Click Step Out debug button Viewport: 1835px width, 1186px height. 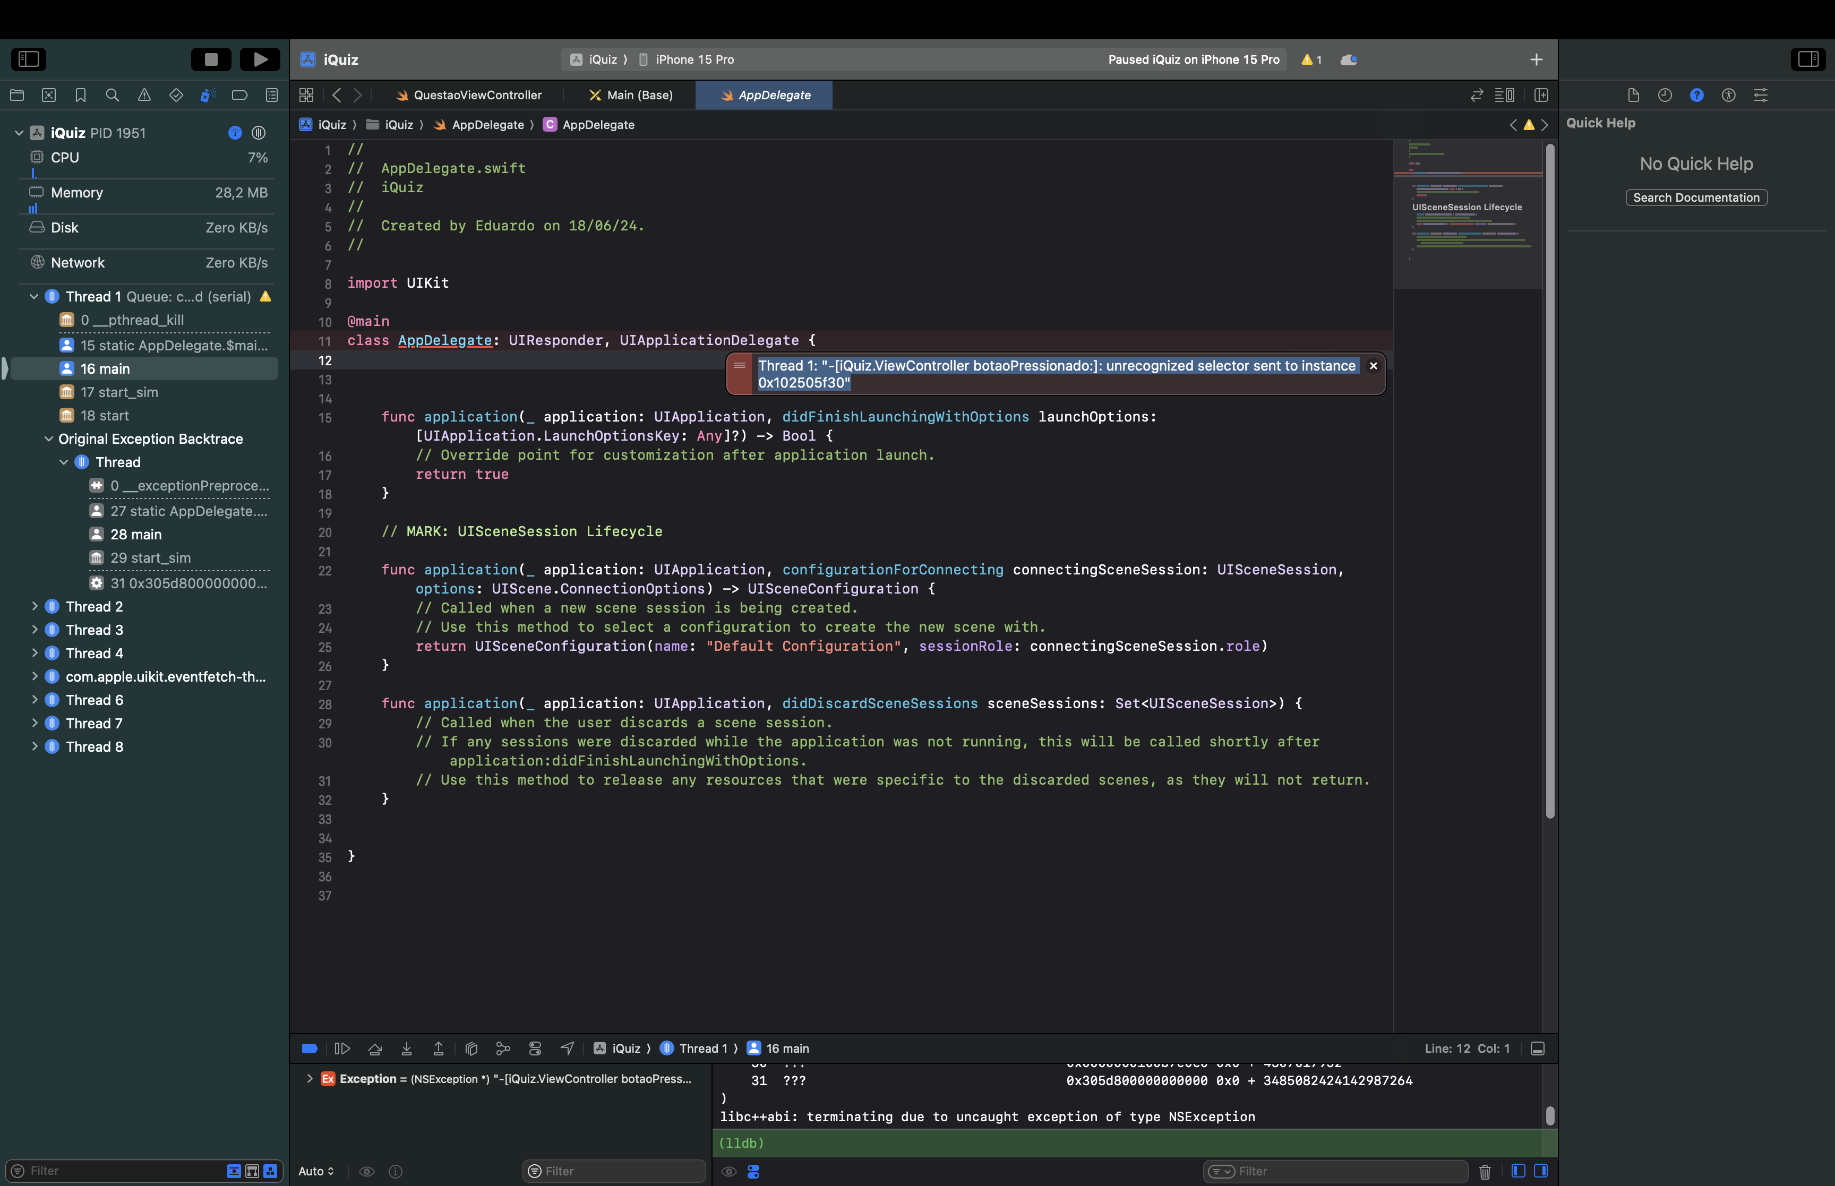[438, 1048]
